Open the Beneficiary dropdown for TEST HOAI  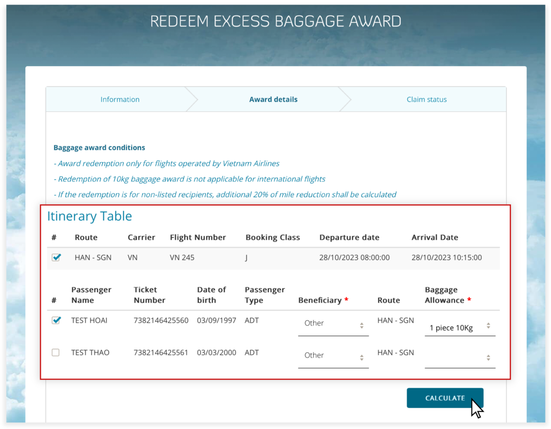[333, 324]
